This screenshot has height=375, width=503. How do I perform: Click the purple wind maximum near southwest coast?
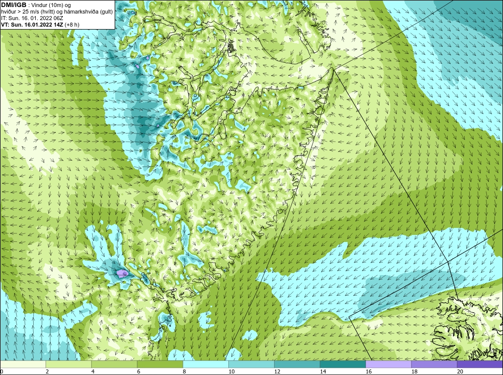[x=122, y=273]
